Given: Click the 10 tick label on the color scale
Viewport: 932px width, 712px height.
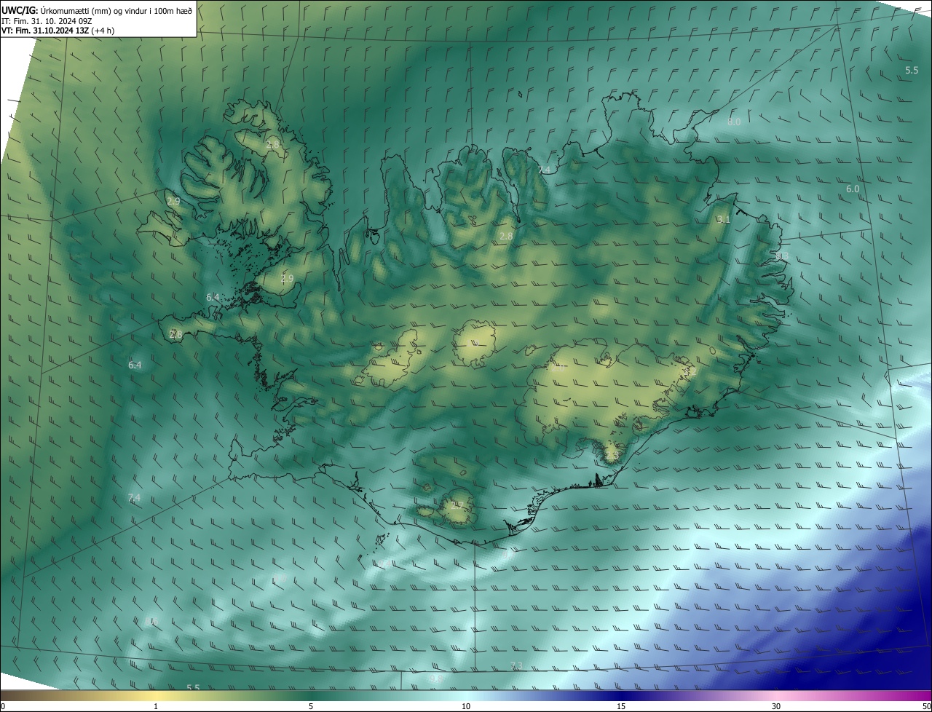Looking at the screenshot, I should click(466, 706).
